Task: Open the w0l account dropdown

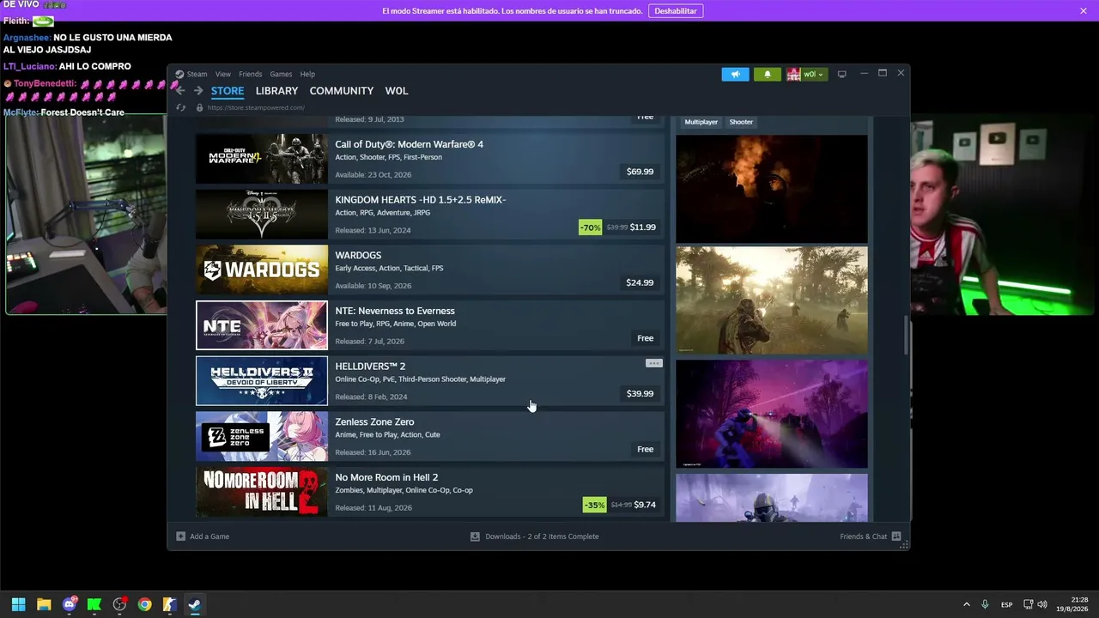Action: 806,74
